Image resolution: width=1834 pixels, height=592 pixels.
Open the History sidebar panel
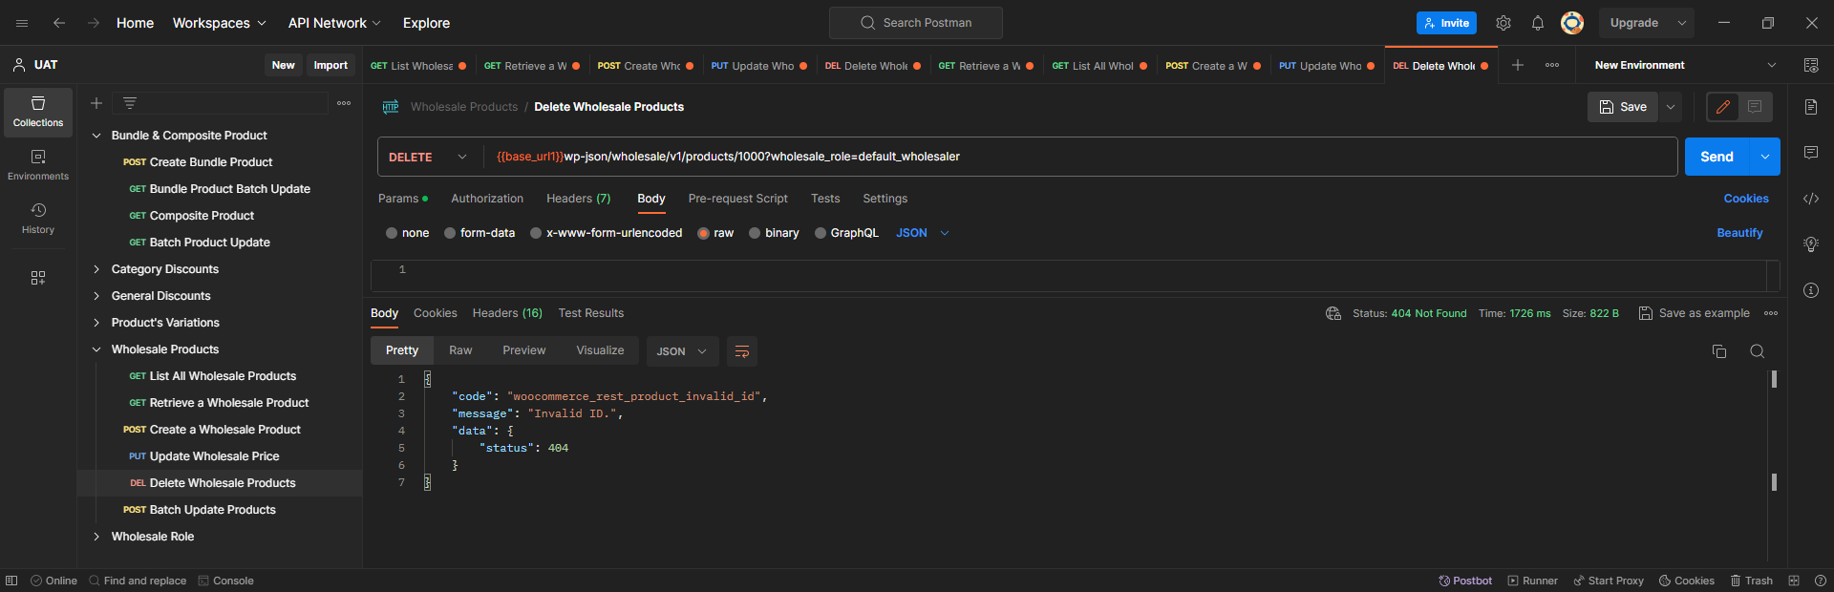coord(38,219)
